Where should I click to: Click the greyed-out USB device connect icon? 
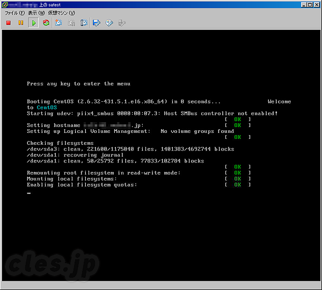click(122, 23)
